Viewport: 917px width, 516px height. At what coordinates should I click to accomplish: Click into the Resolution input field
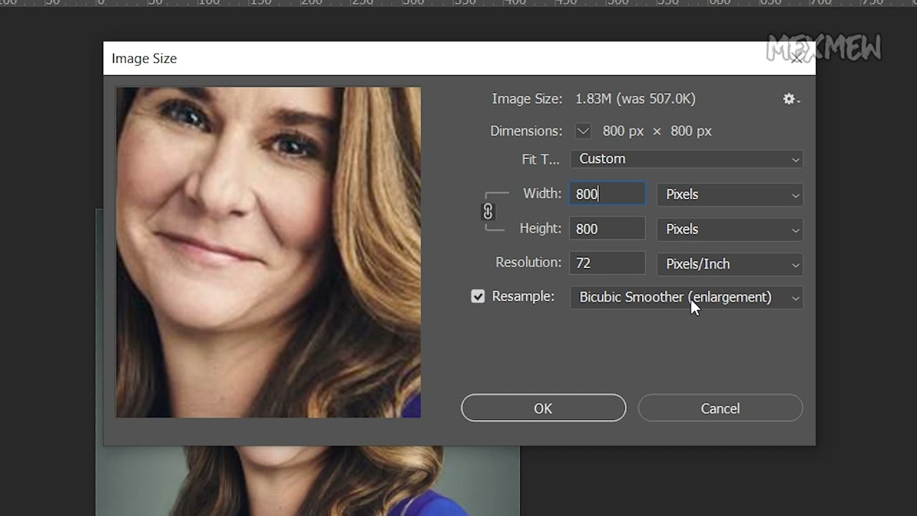tap(608, 264)
